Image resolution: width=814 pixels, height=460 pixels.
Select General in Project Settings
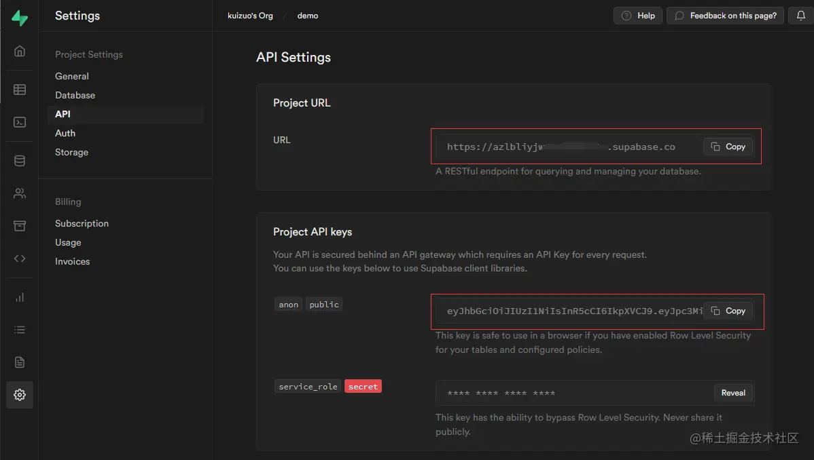coord(71,76)
